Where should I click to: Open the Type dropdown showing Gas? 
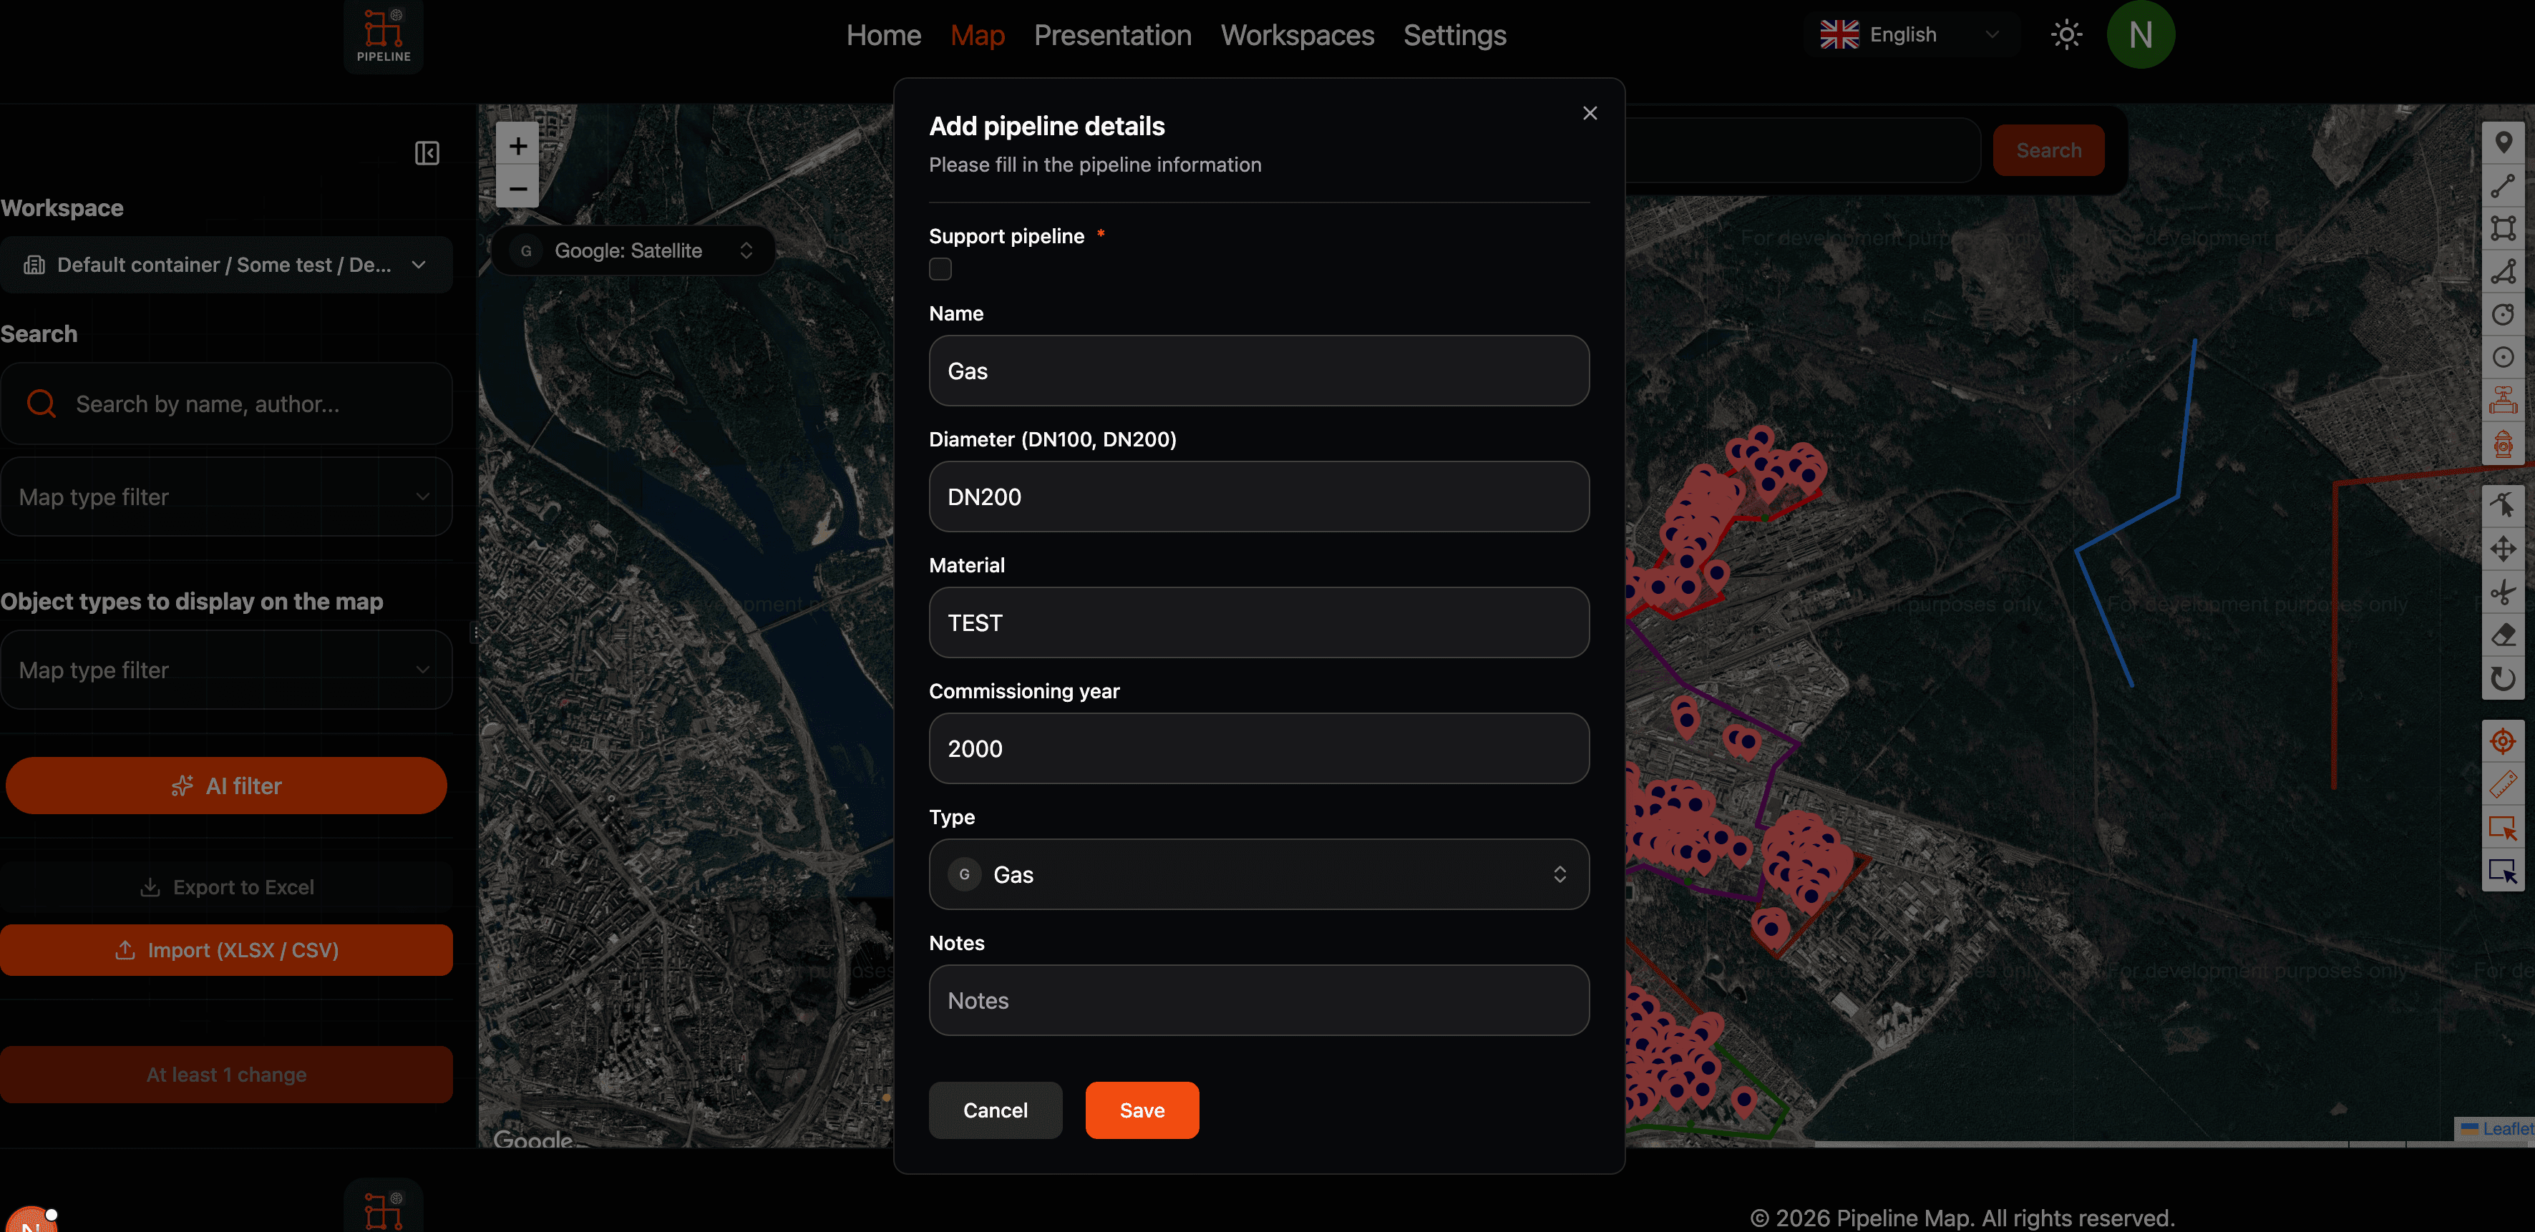(1259, 874)
